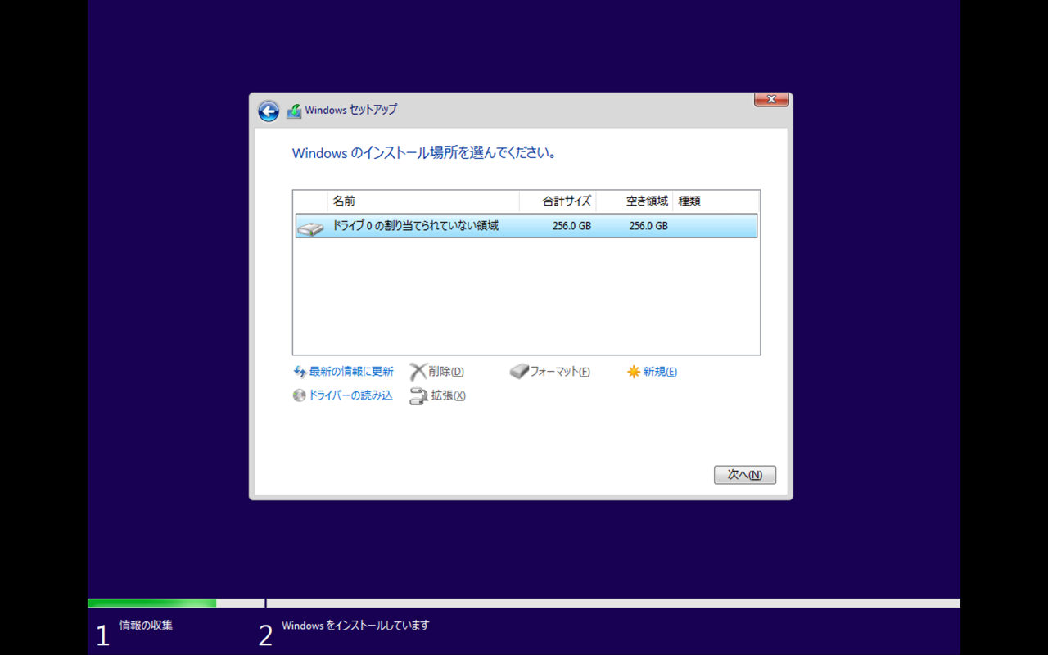The height and width of the screenshot is (655, 1048).
Task: Click the Windows のインストール場所を選んでください heading
Action: click(425, 153)
